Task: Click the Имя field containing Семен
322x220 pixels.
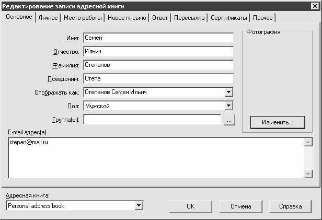Action: click(158, 38)
